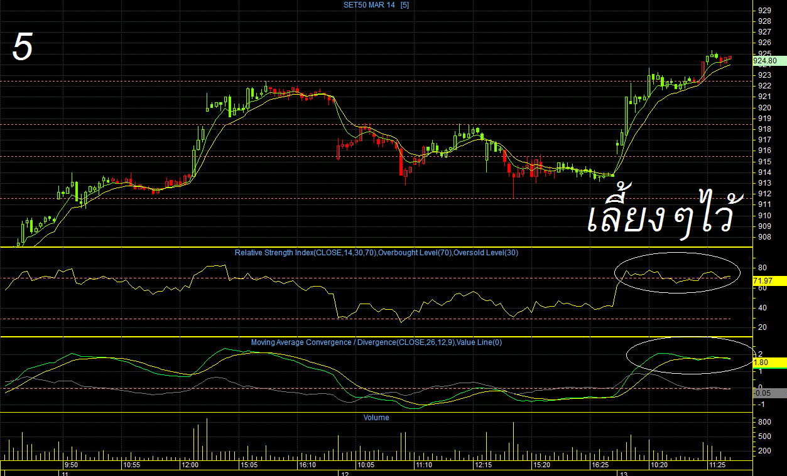Select the 926 price scale label
Viewport: 787px width, 476px height.
(764, 43)
